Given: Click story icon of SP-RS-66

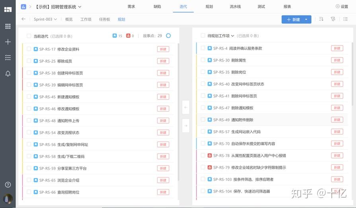Looking at the screenshot, I should (36, 192).
